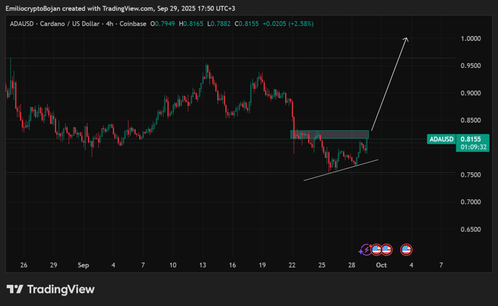This screenshot has height=306, width=498.
Task: Click the 0.7500 price axis label
Action: pyautogui.click(x=471, y=175)
